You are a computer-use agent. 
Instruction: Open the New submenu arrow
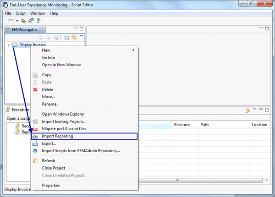(133, 50)
